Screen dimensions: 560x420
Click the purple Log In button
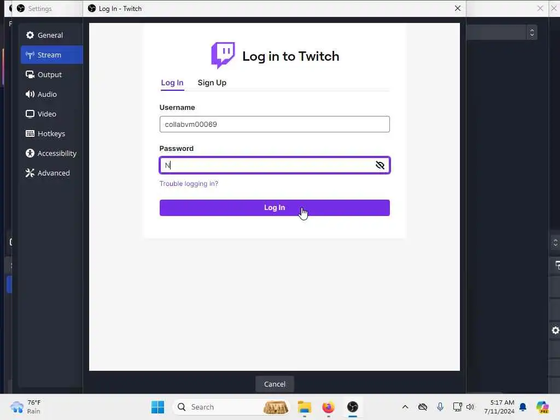(x=275, y=207)
